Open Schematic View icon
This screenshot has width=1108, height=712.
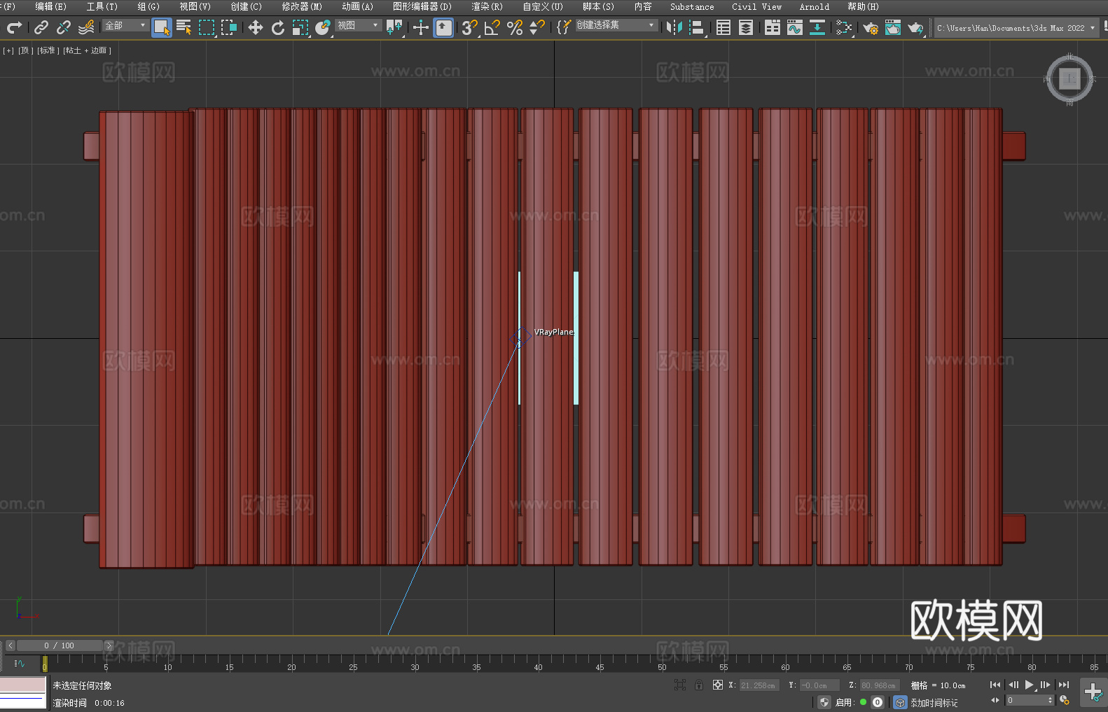pyautogui.click(x=817, y=27)
